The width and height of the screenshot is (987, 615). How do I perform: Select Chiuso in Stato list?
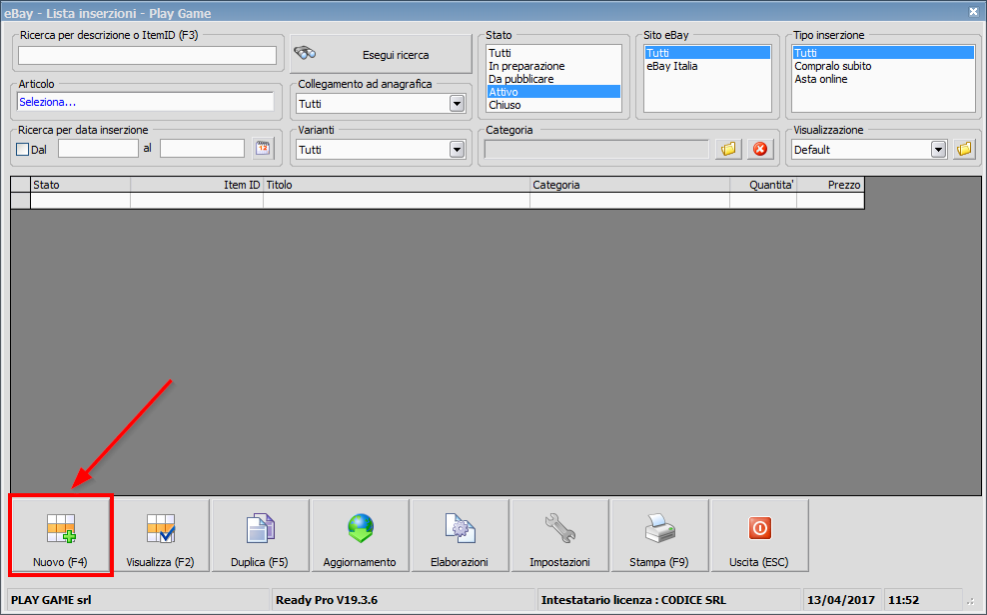tap(553, 105)
